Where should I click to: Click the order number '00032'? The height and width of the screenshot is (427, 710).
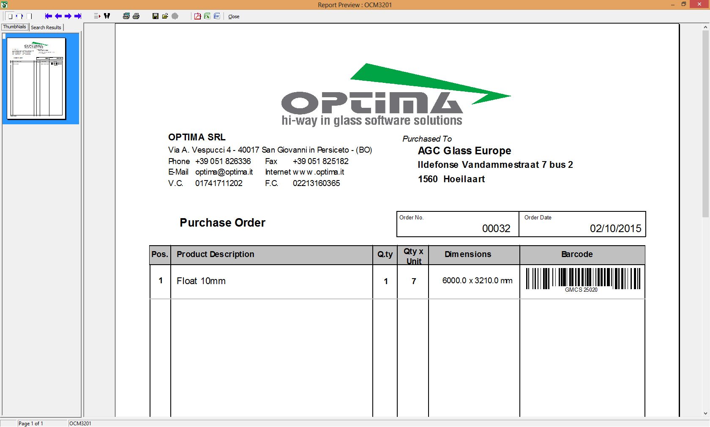pos(496,228)
